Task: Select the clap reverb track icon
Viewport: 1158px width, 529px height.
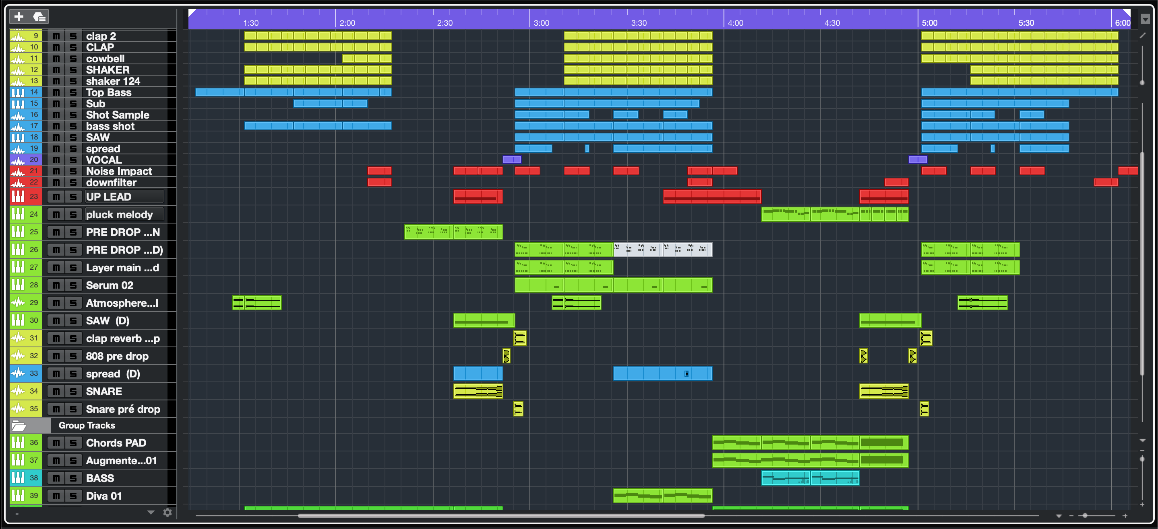Action: [x=18, y=338]
